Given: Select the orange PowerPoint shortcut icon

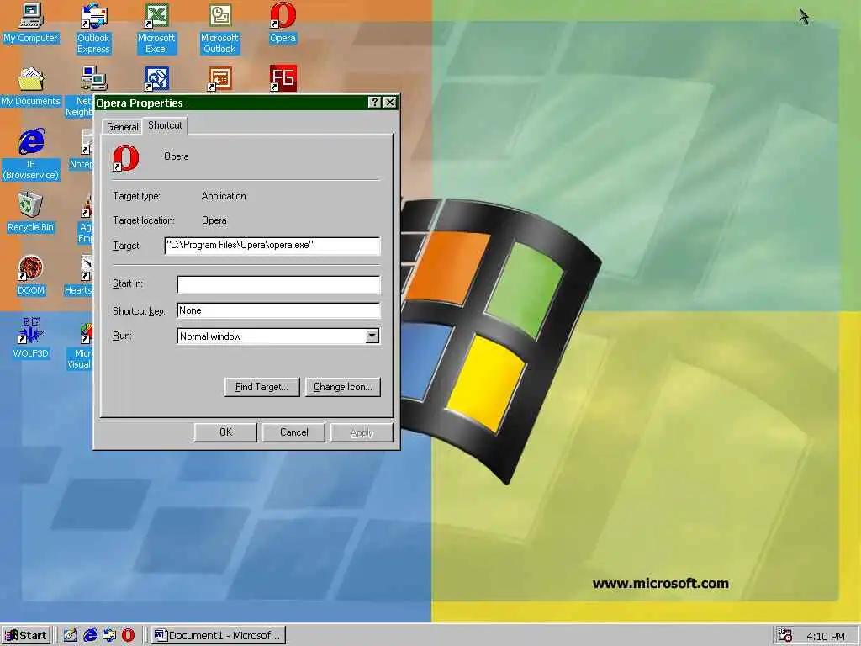Looking at the screenshot, I should point(219,78).
